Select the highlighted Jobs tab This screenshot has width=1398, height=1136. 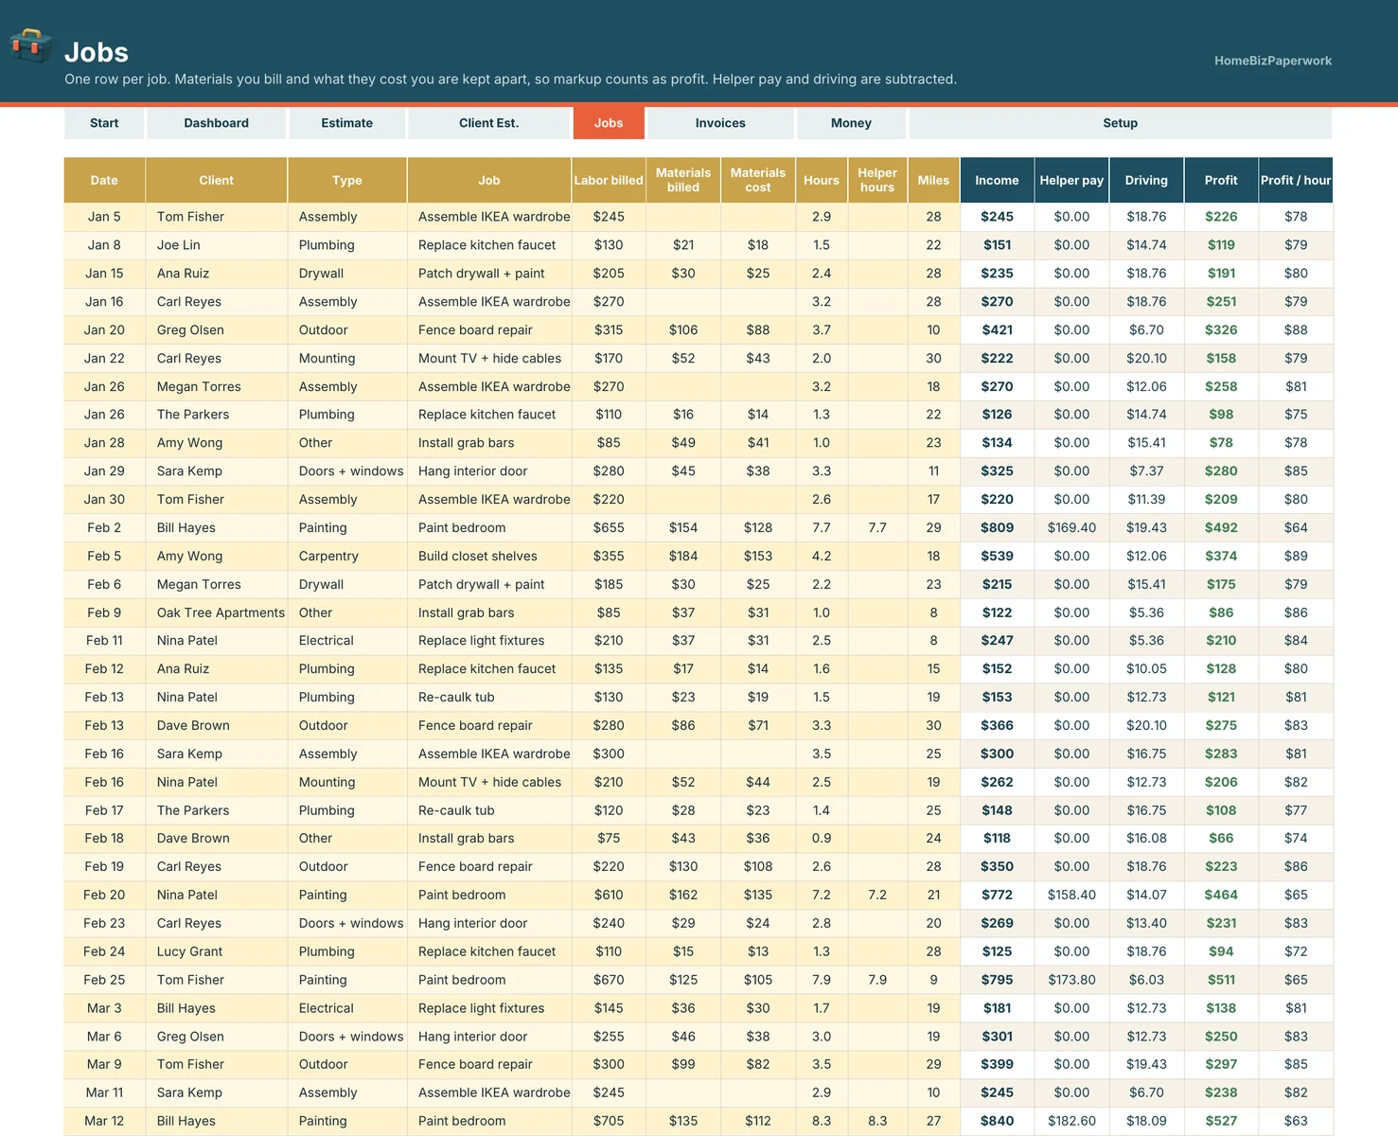click(x=609, y=123)
